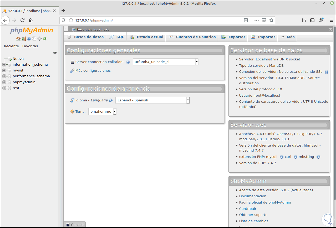Click help icon after mbstring extension
336x228 pixels.
pyautogui.click(x=318, y=157)
